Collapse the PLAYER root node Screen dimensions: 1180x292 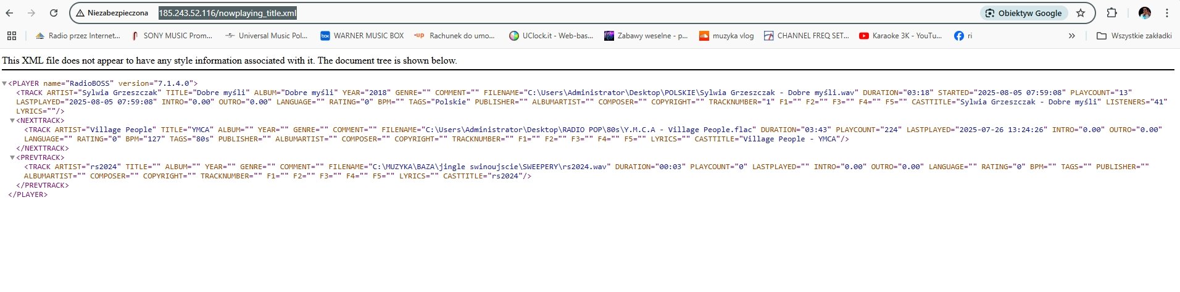coord(4,83)
